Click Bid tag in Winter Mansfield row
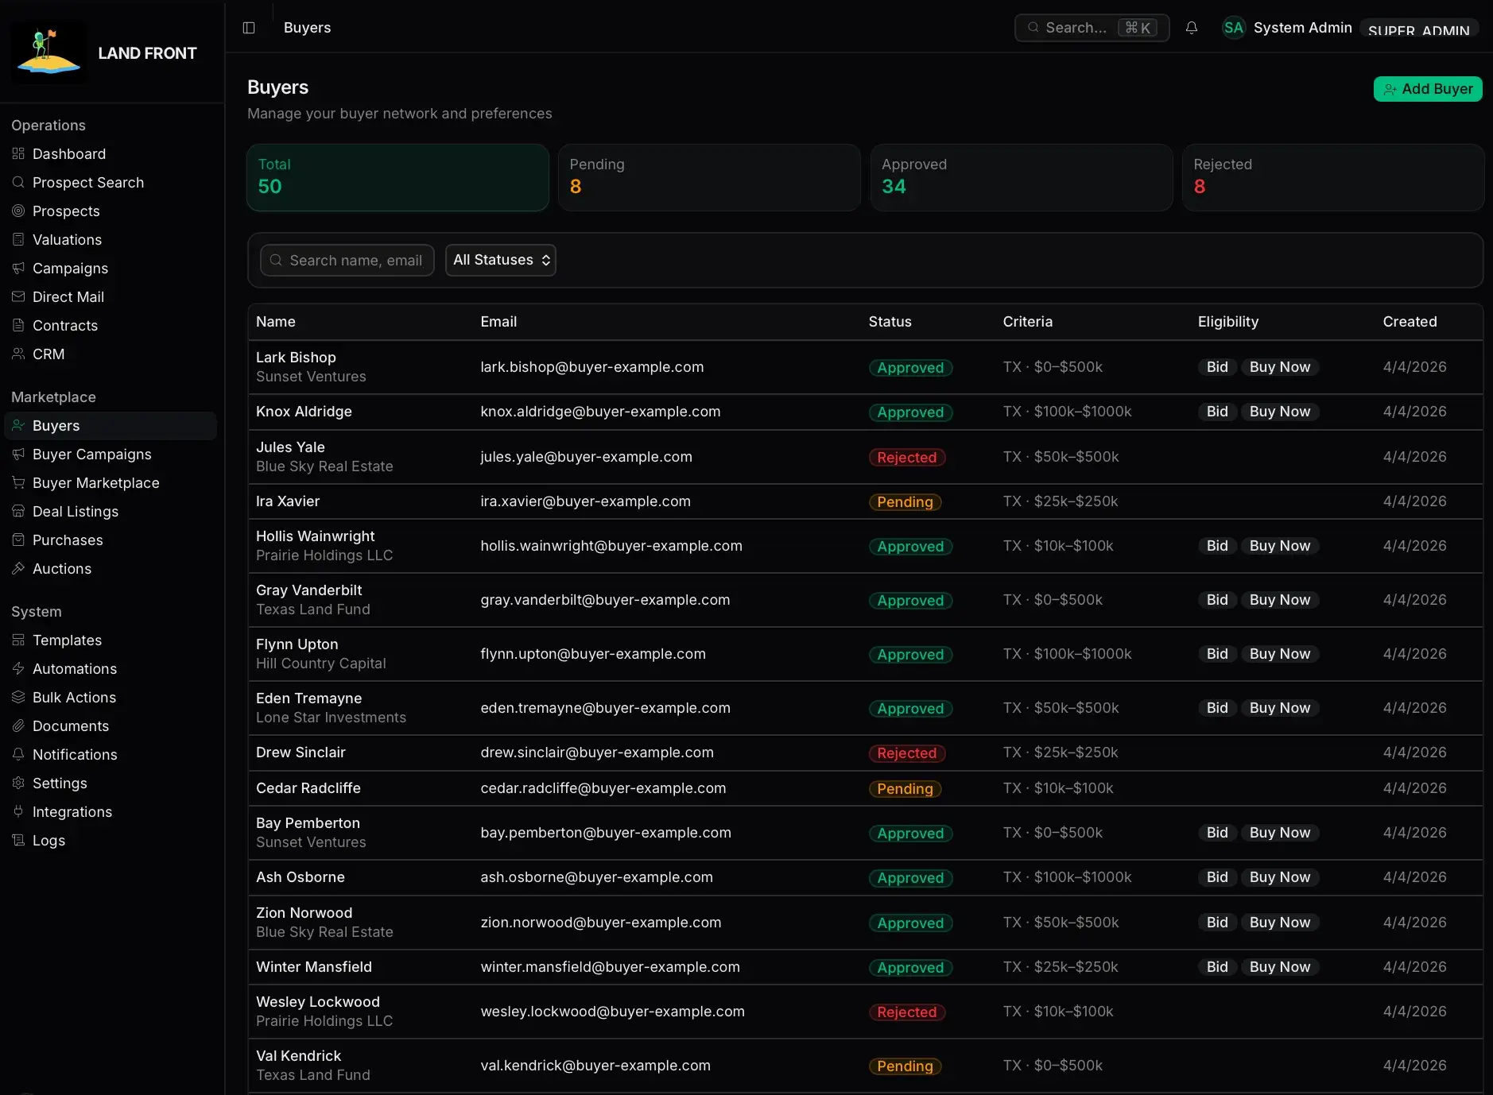This screenshot has width=1493, height=1095. [x=1217, y=967]
